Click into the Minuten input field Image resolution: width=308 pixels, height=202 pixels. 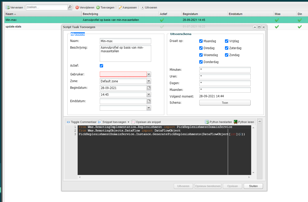pyautogui.click(x=225, y=70)
